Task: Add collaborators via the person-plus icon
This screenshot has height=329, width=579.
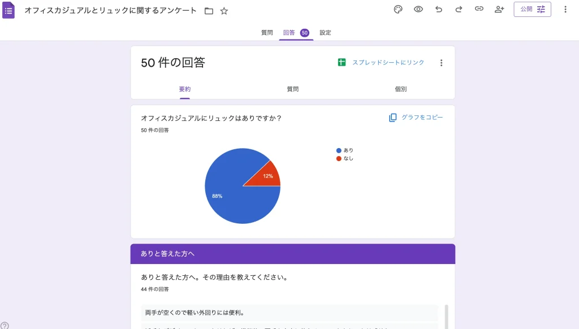Action: point(499,9)
